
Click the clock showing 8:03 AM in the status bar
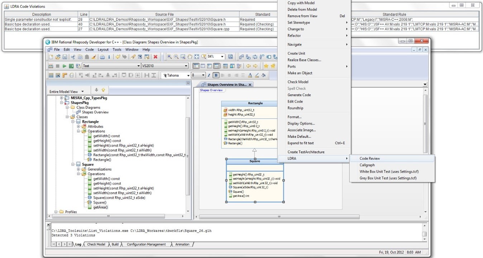click(x=413, y=252)
